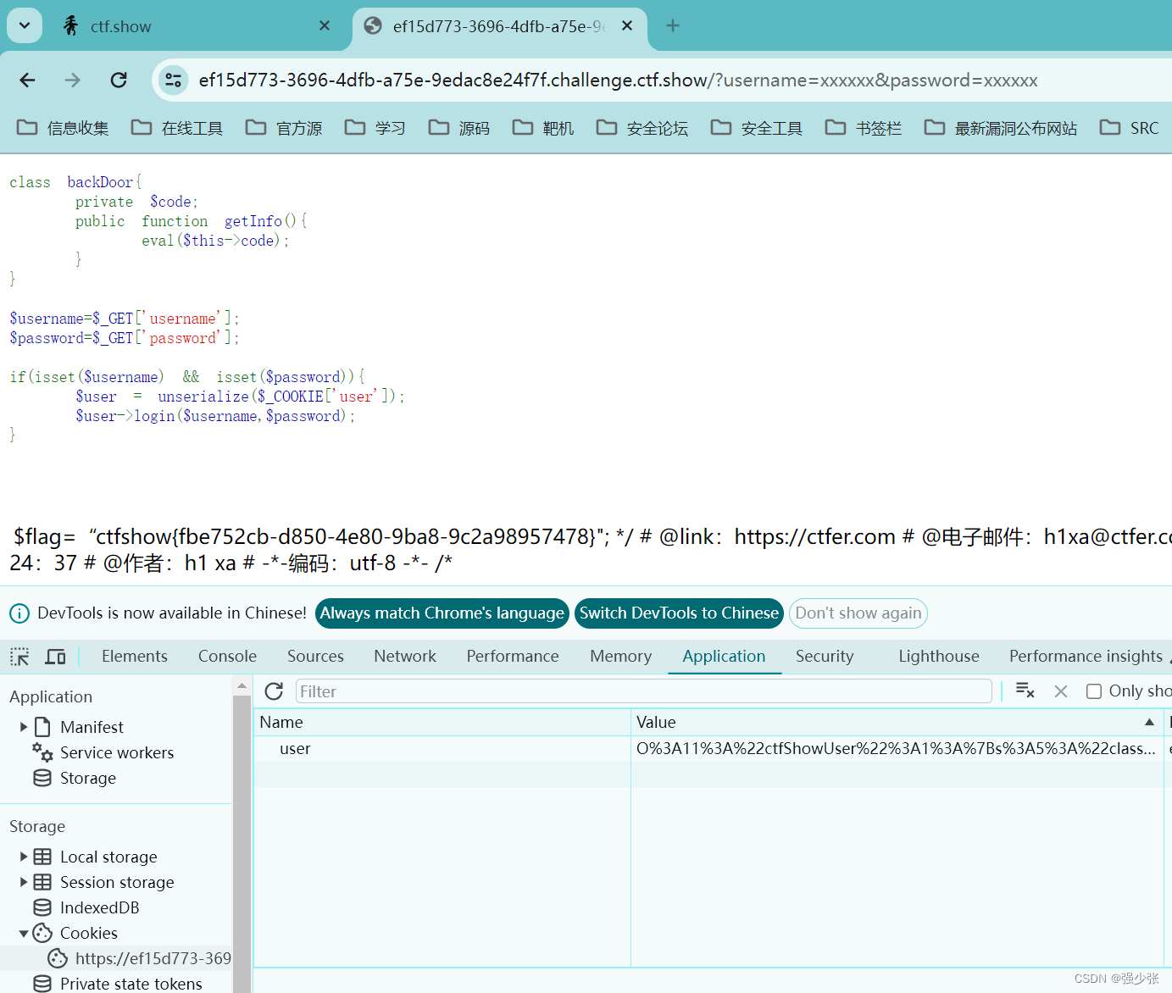The width and height of the screenshot is (1172, 993).
Task: Open Manifest in the Application sidebar
Action: tap(92, 727)
